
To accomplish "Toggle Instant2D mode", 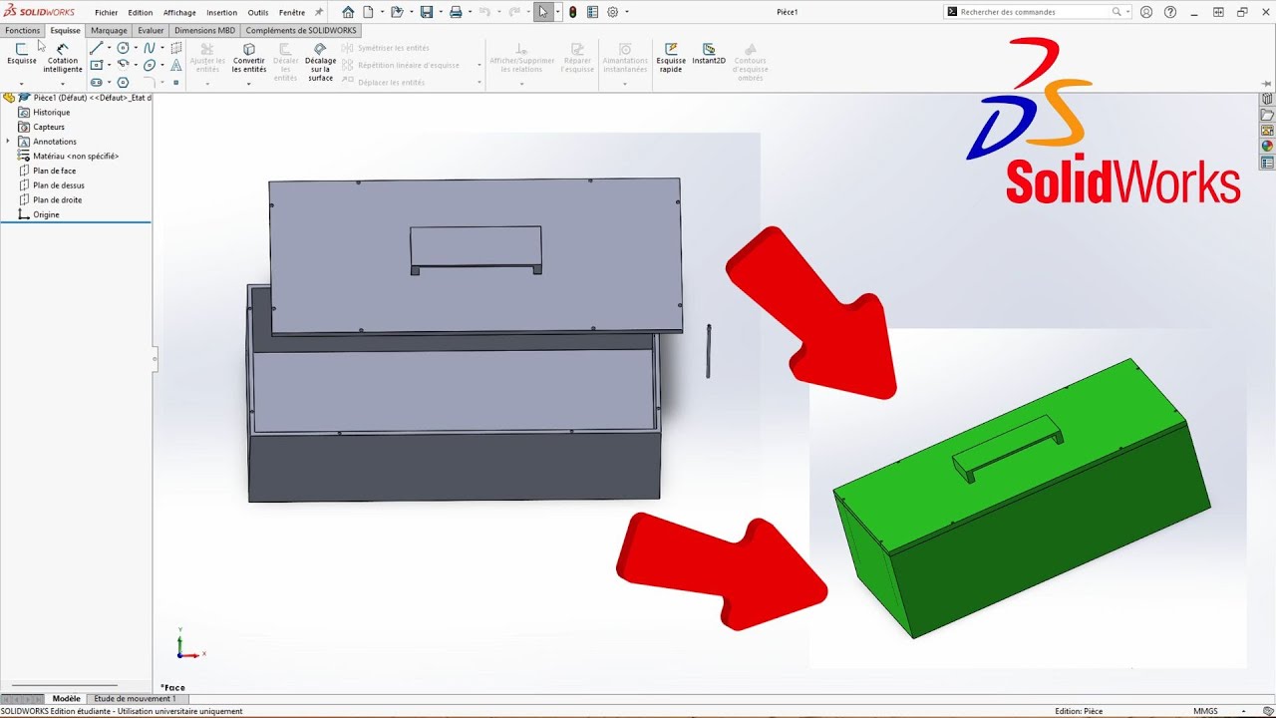I will point(709,54).
